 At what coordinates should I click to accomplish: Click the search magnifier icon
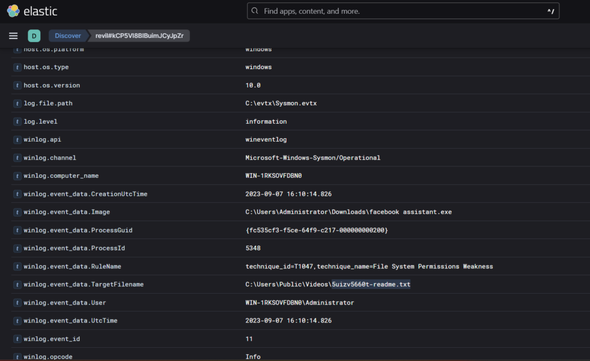(256, 11)
